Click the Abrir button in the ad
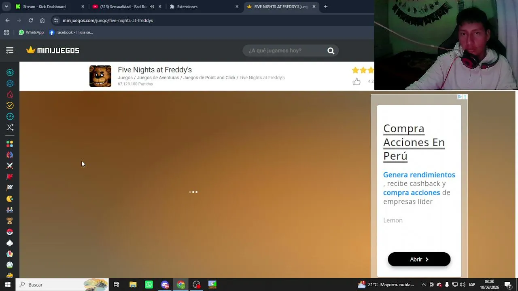518x291 pixels. pos(419,259)
